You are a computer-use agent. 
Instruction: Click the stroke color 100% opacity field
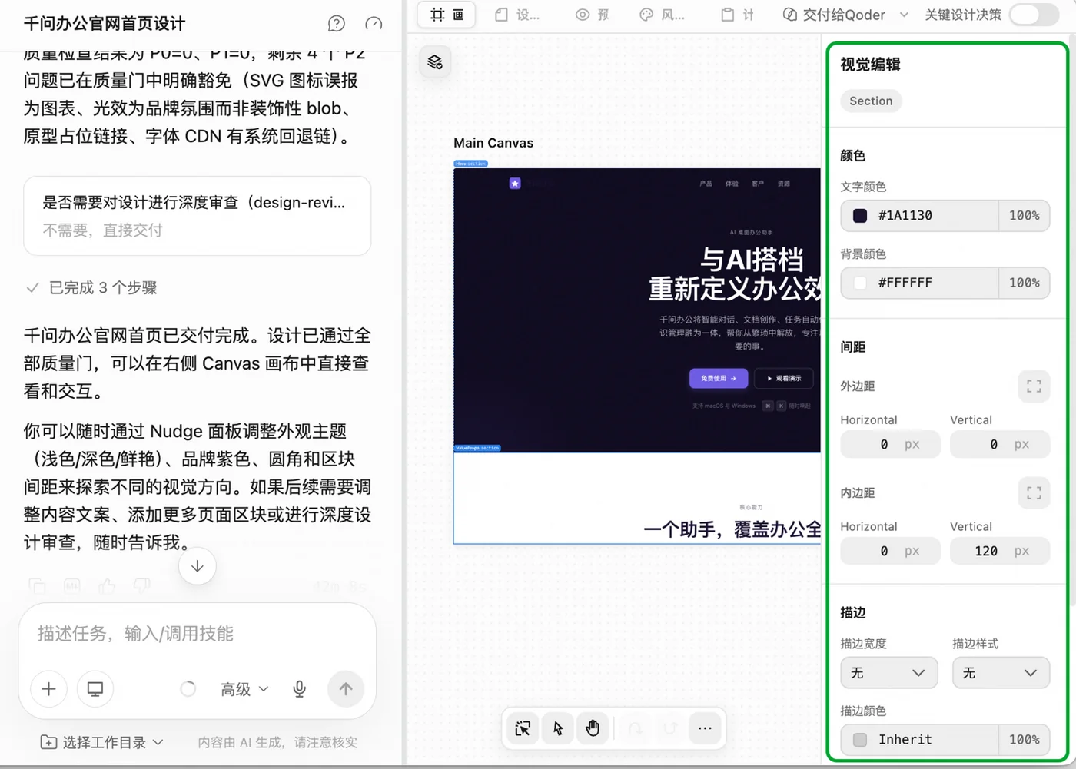1025,740
